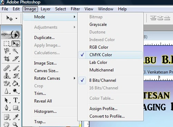Select the Hand tool
The height and width of the screenshot is (127, 173).
click(6, 125)
